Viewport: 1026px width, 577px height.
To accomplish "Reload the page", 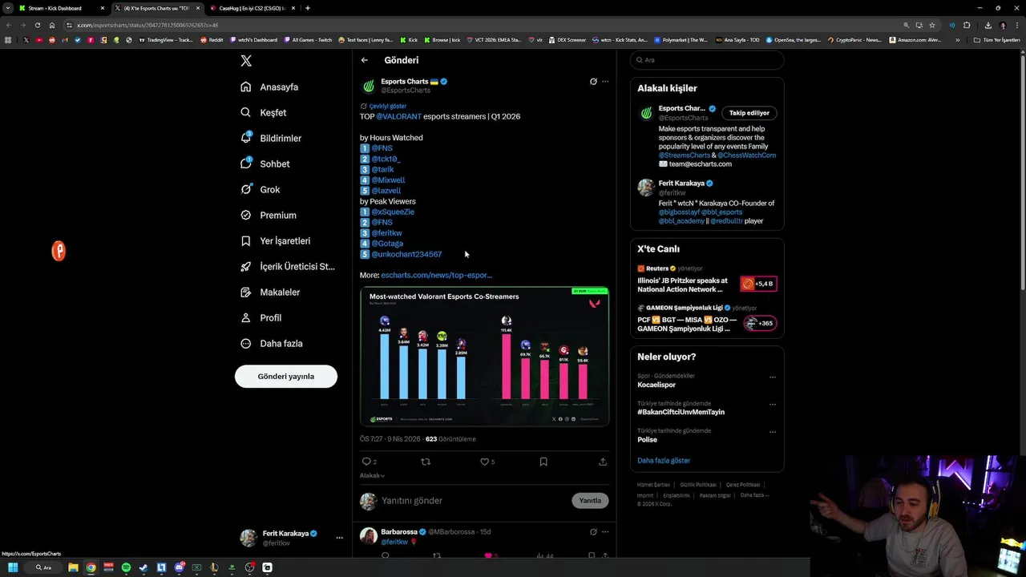I will [x=37, y=25].
